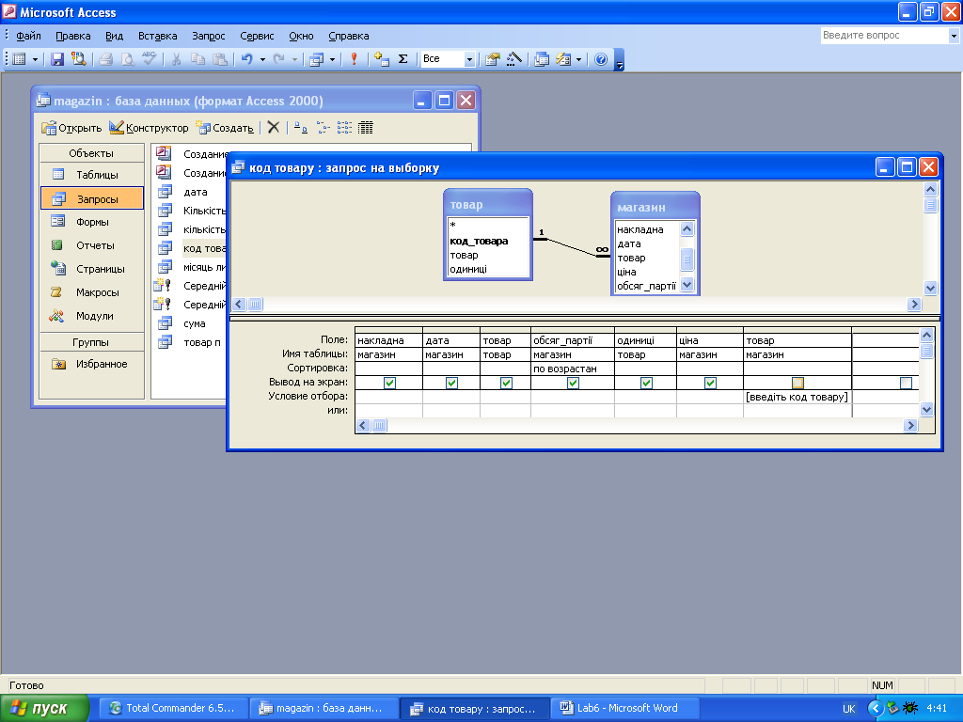Click the Print icon in toolbar
963x722 pixels.
tap(105, 59)
